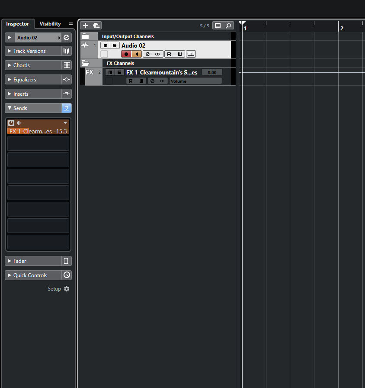
Task: Click the FX track type icon
Action: (x=90, y=72)
